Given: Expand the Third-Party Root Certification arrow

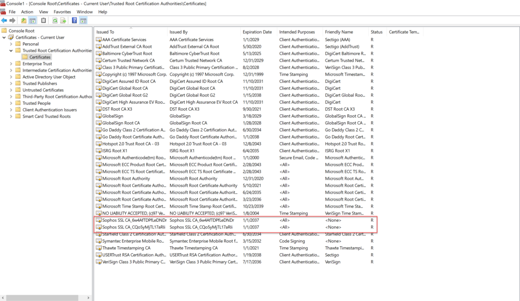Looking at the screenshot, I should [11, 97].
